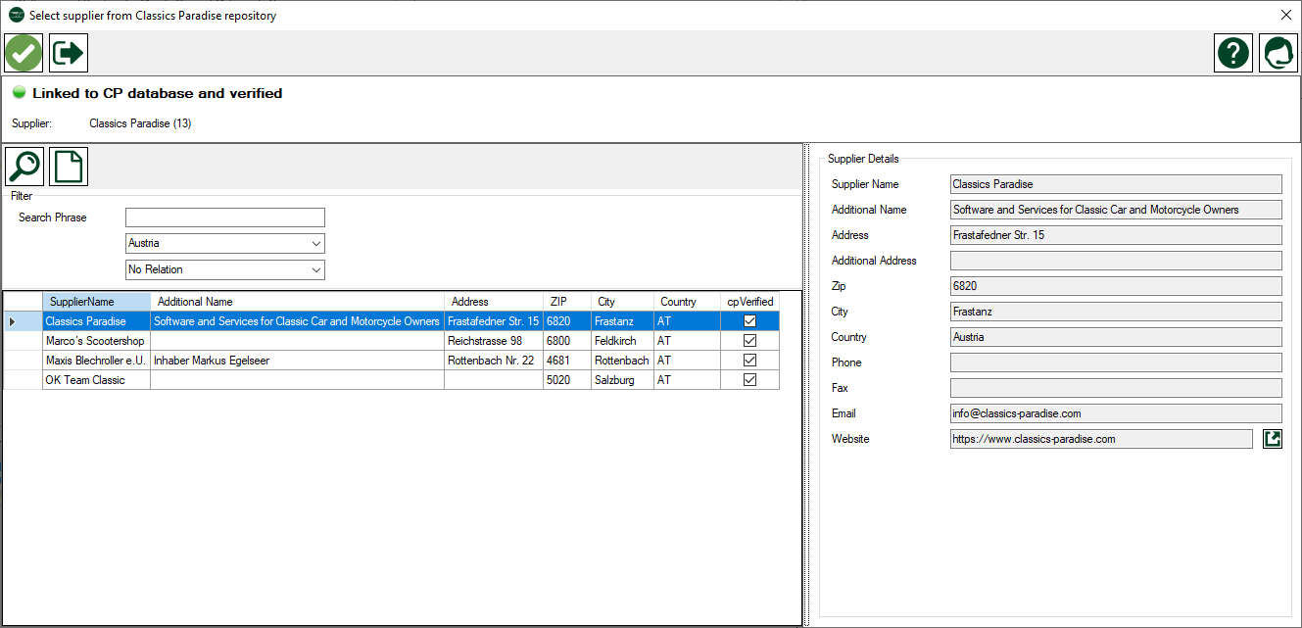
Task: Sort by the Address column header
Action: coord(494,302)
